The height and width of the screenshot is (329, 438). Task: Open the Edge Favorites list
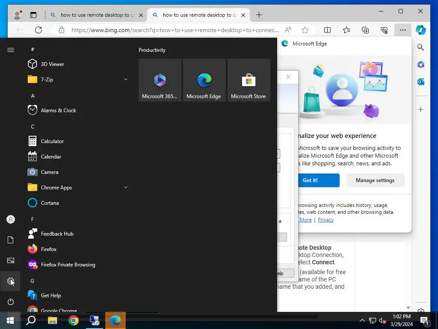[x=346, y=30]
